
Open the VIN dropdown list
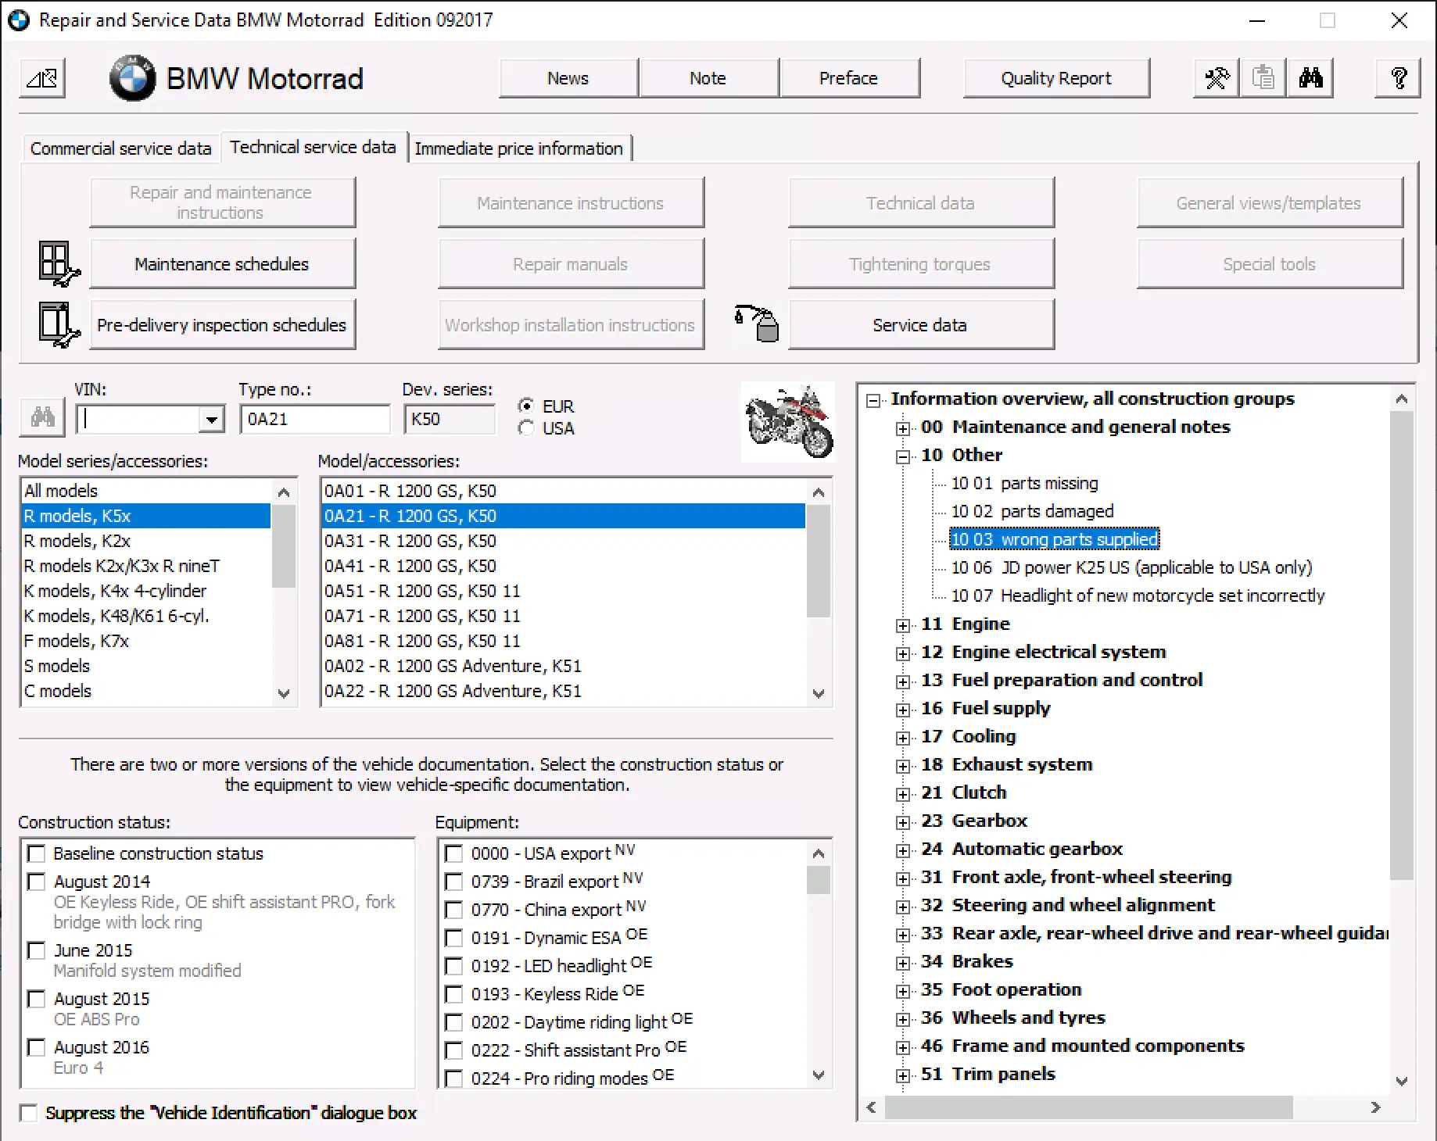coord(210,418)
